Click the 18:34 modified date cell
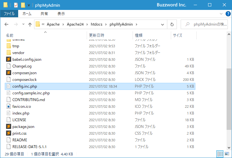Viewport: 232px width, 158px height. click(103, 86)
